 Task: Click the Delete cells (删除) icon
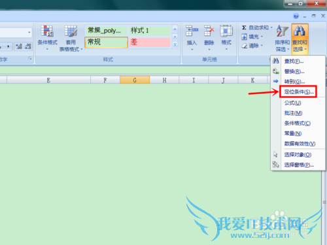[209, 31]
